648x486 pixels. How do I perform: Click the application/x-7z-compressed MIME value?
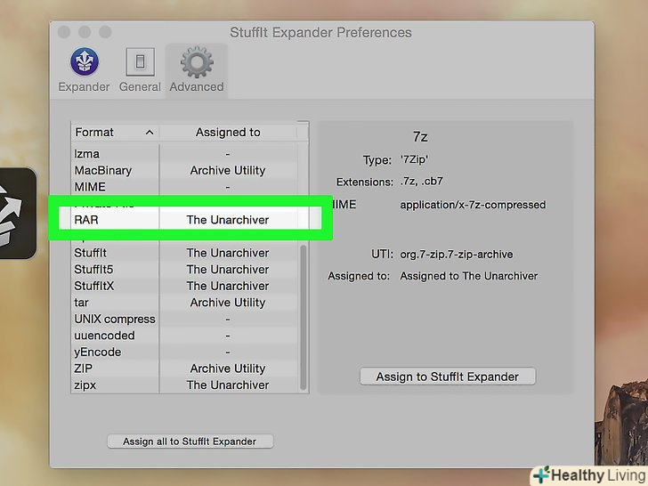click(x=473, y=205)
